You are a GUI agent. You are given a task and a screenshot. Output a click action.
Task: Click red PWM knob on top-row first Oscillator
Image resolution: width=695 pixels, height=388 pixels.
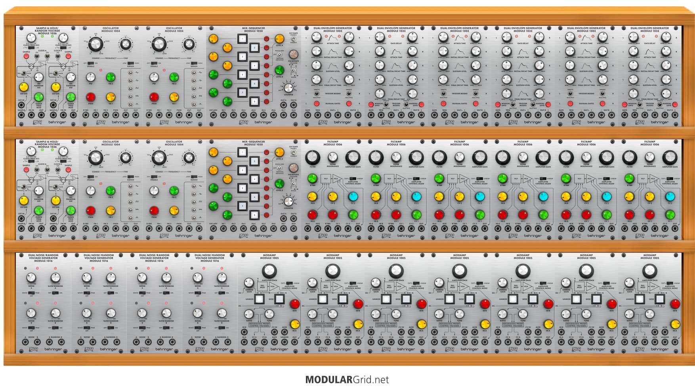[x=91, y=97]
